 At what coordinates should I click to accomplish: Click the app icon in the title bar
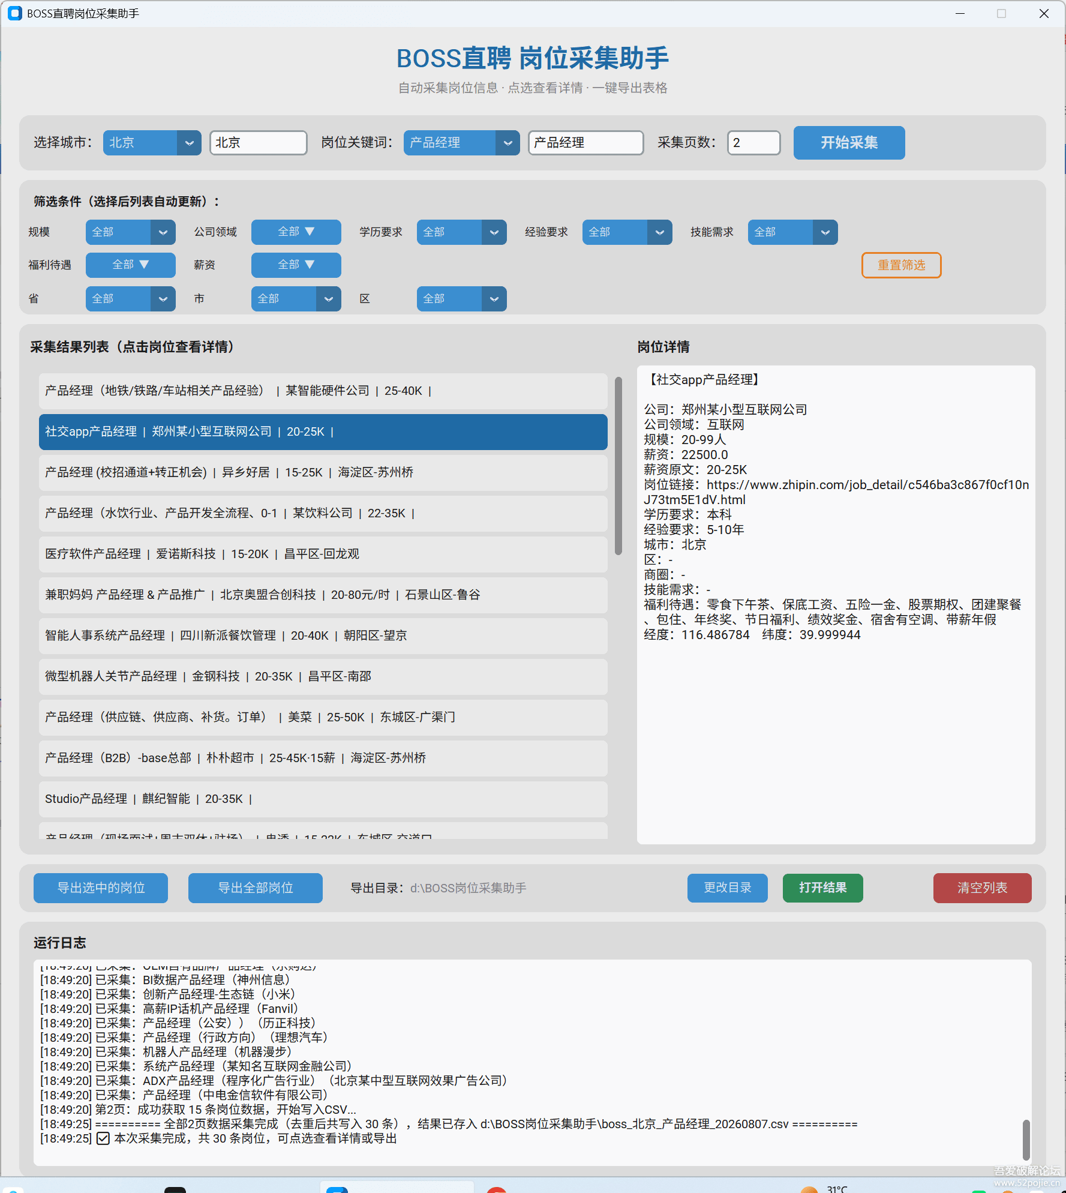14,13
